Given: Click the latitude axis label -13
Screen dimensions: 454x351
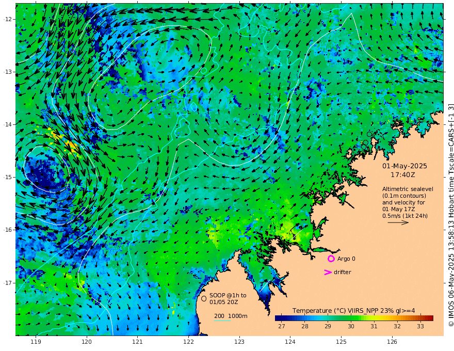Looking at the screenshot, I should [8, 72].
